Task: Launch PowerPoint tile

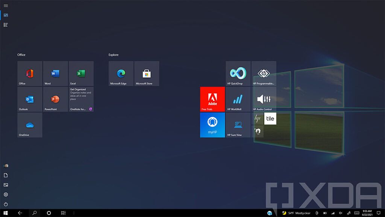Action: point(56,99)
